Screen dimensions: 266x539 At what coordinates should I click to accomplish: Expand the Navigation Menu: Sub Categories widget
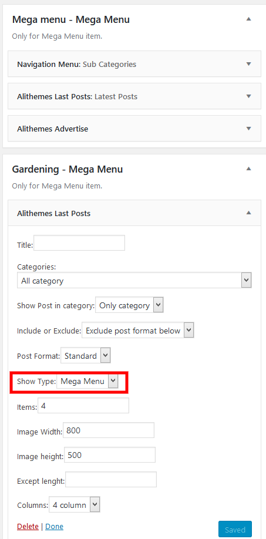point(134,64)
